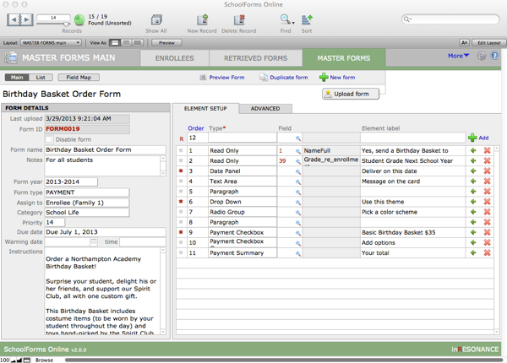
Task: Click the Field Map button
Action: 79,78
